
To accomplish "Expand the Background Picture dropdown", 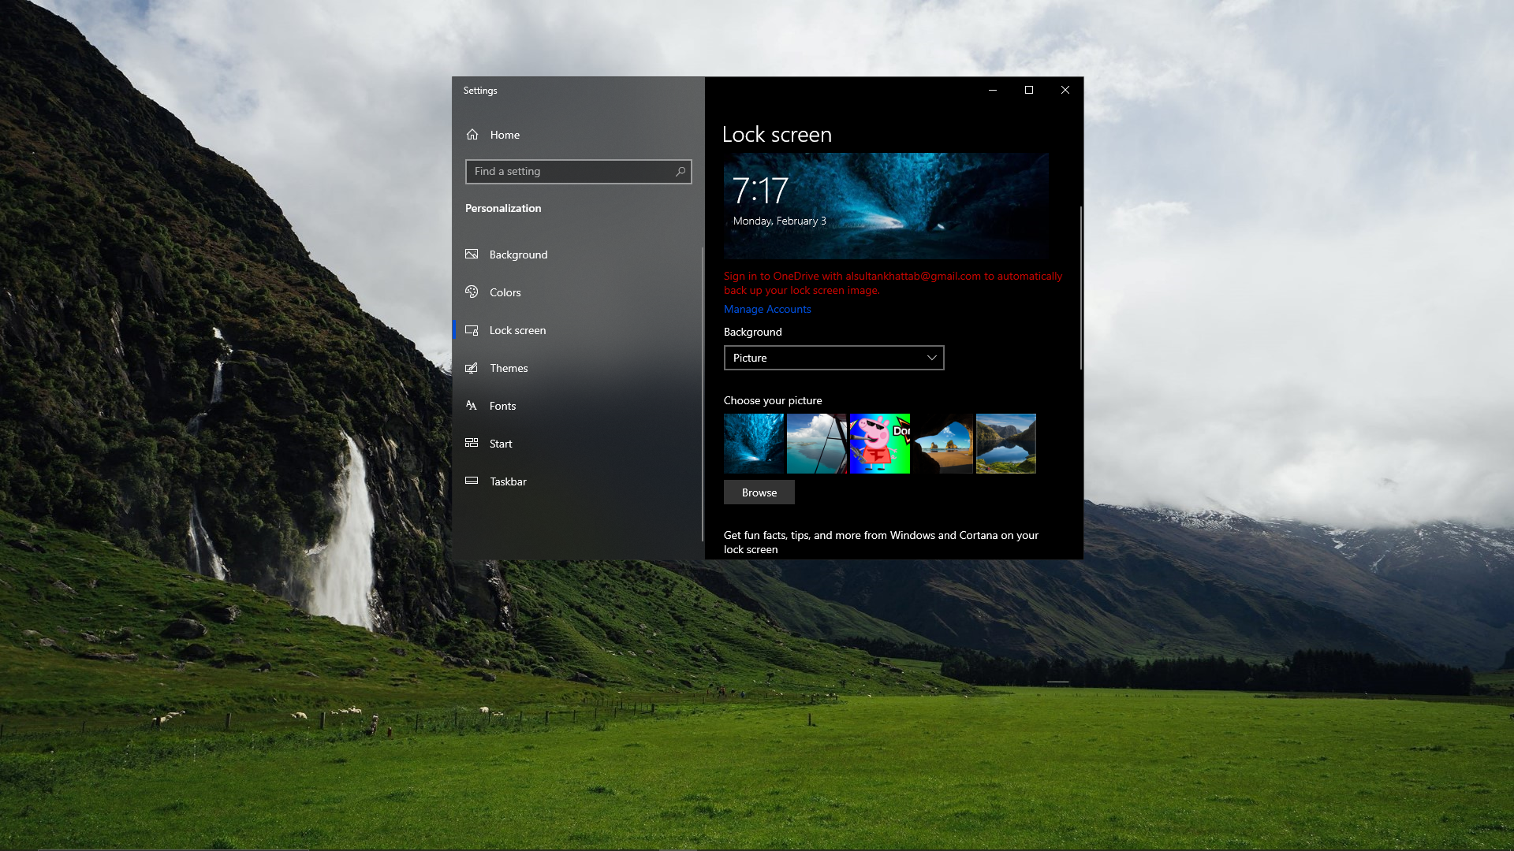I will (x=833, y=358).
